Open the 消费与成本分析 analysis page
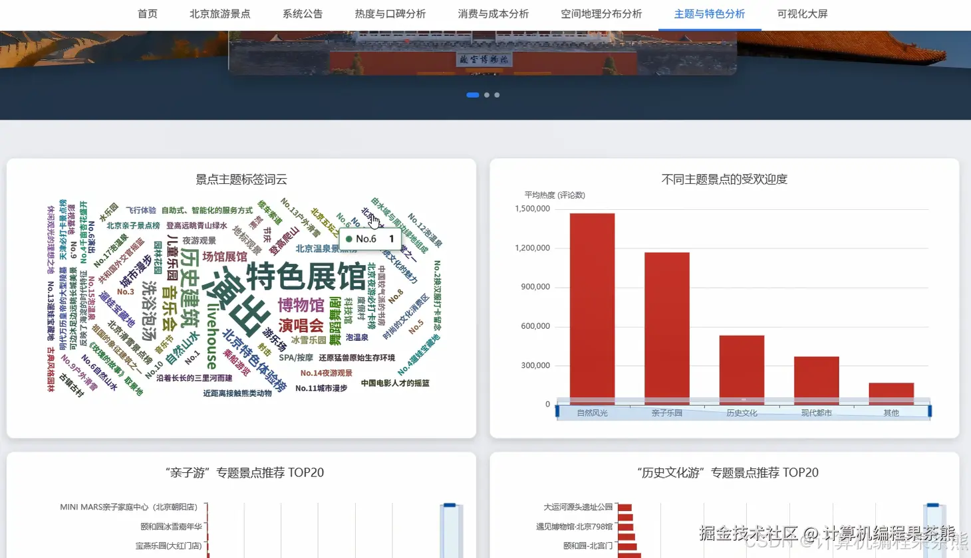The image size is (971, 558). coord(492,13)
